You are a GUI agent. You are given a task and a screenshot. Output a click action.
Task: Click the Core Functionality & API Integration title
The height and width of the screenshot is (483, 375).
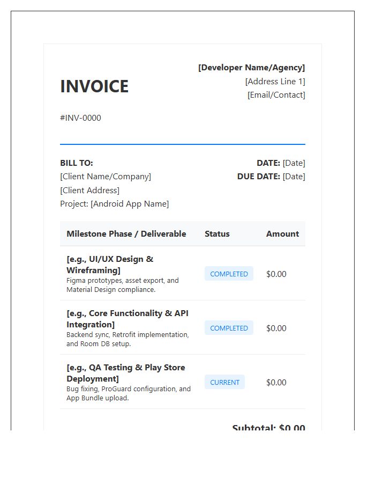pyautogui.click(x=127, y=319)
